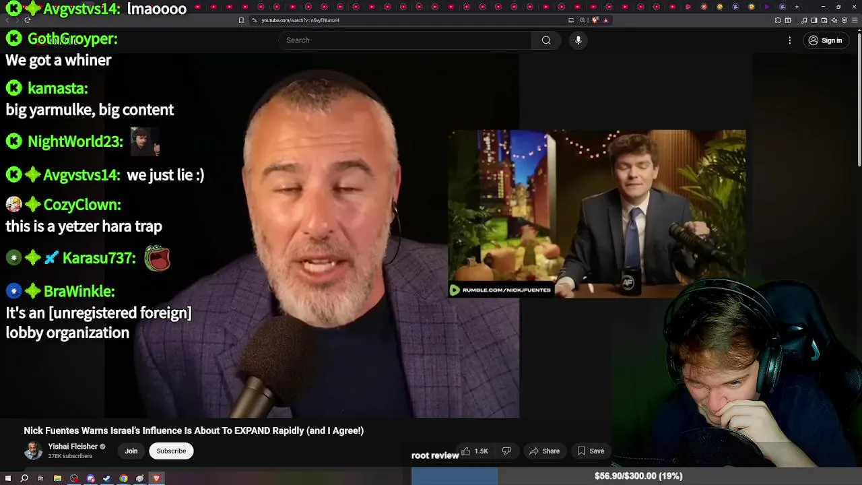Click 'this is a yetzer hara trap' message
The width and height of the screenshot is (862, 485).
84,226
